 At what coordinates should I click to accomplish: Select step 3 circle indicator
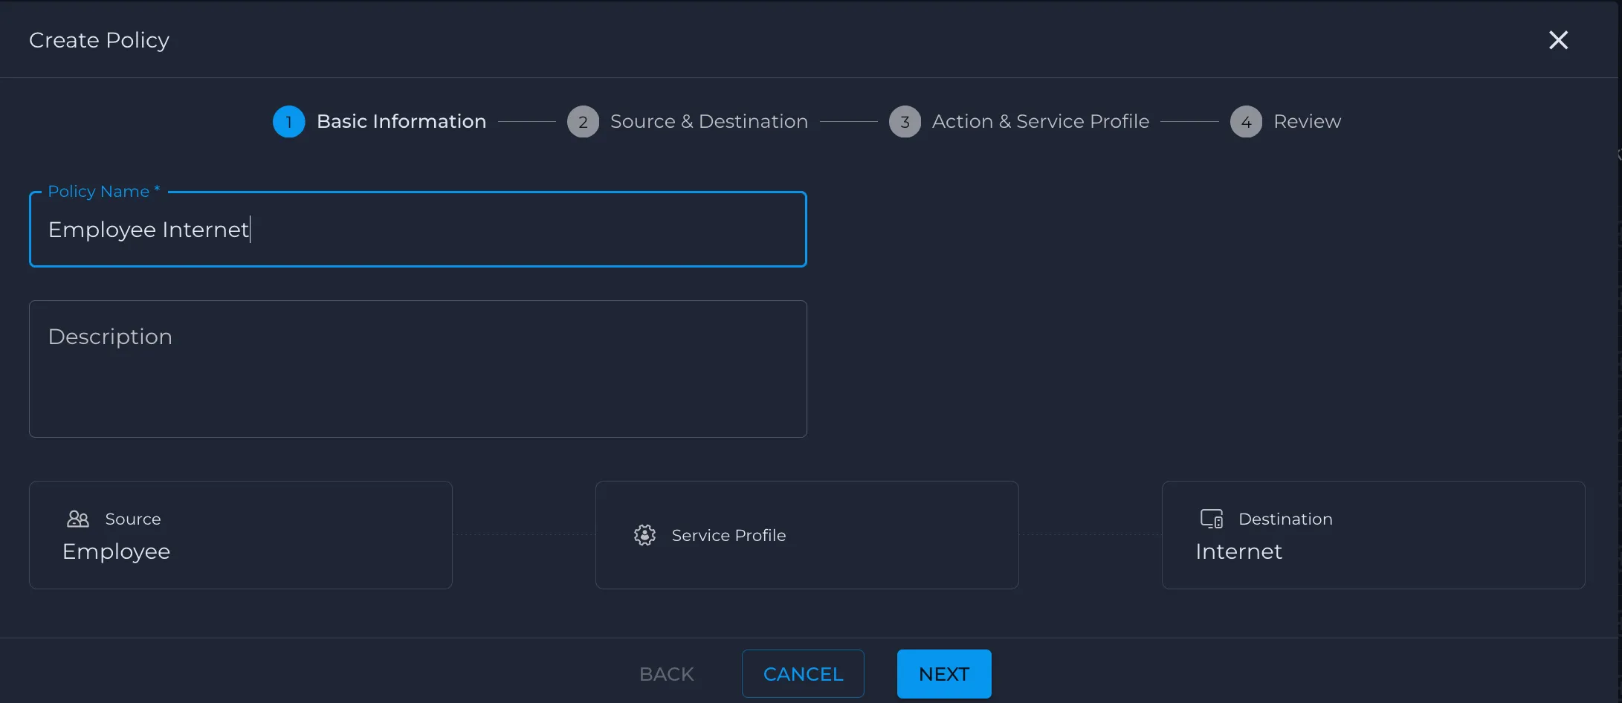click(x=905, y=122)
